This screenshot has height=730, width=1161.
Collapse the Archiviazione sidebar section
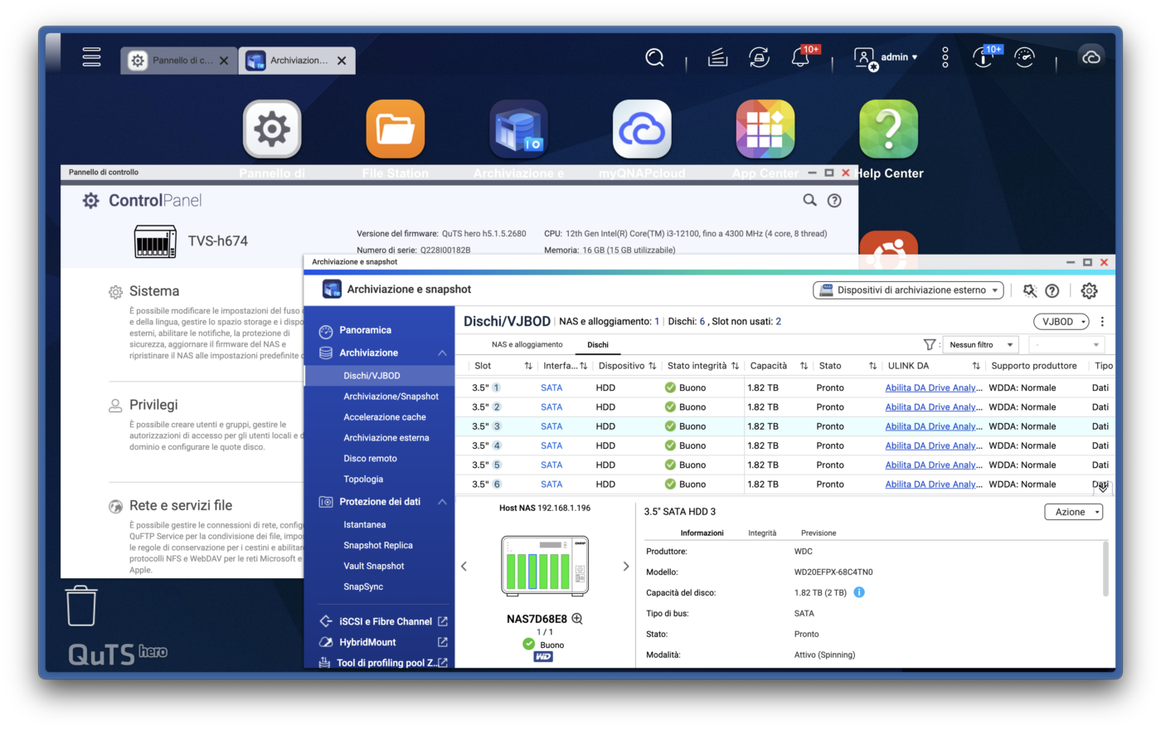click(x=442, y=353)
